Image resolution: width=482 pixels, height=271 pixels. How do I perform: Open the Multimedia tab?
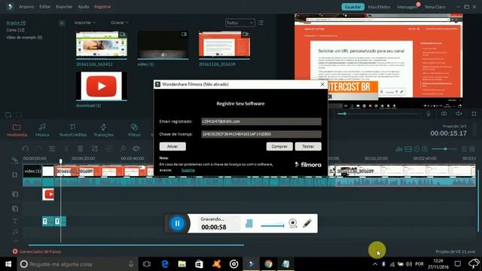17,130
